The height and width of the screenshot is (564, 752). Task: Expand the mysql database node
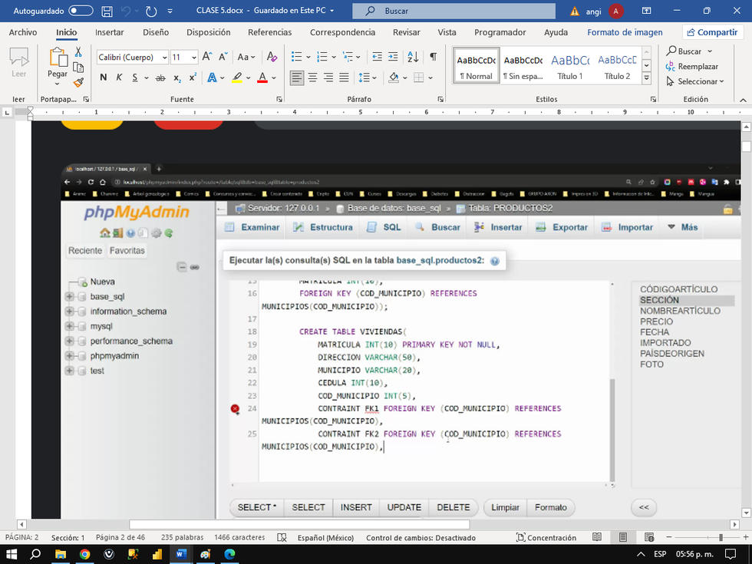tap(70, 326)
